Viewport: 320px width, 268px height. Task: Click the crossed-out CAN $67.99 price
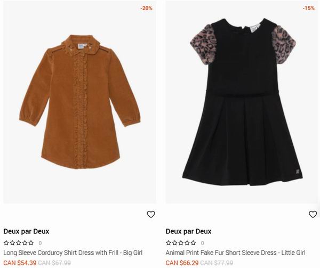coord(54,263)
